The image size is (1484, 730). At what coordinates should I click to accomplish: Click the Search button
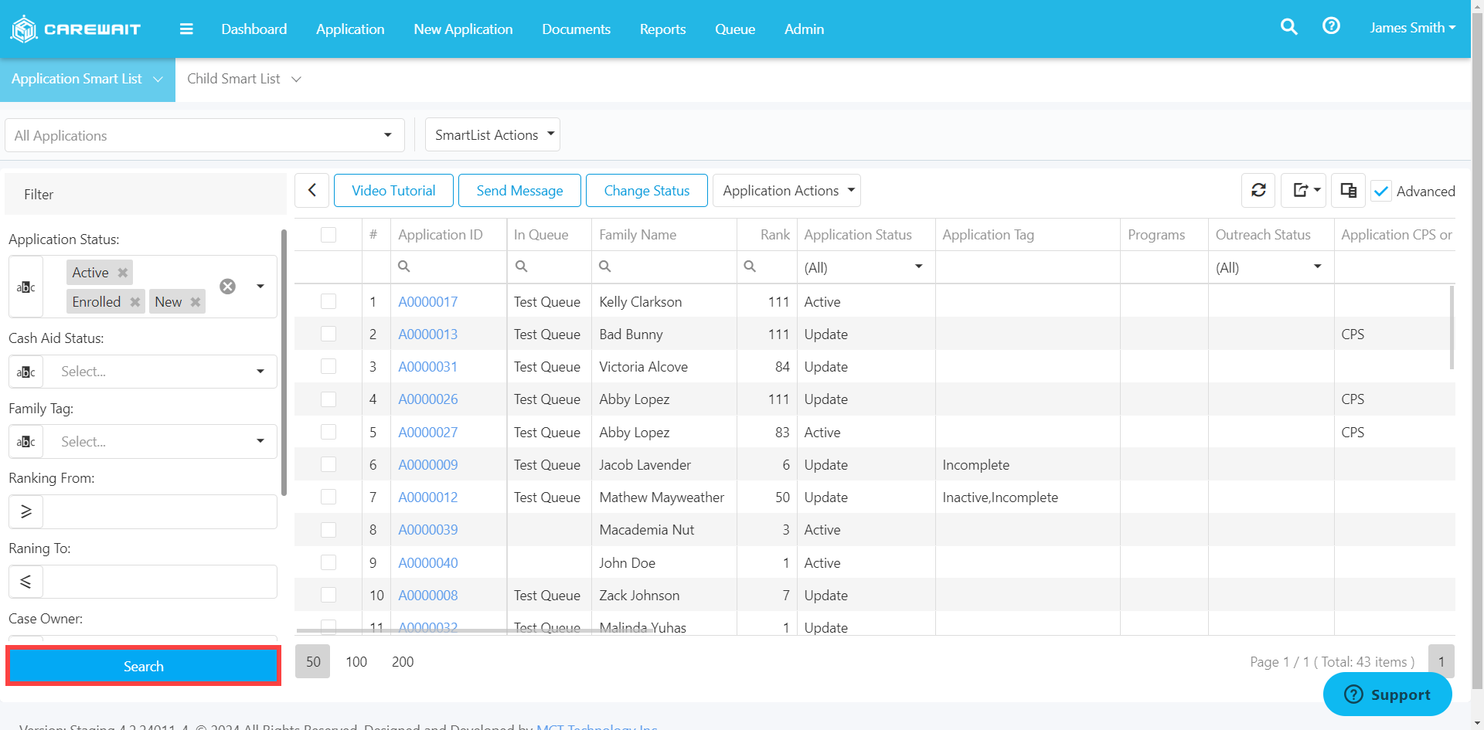(x=144, y=666)
